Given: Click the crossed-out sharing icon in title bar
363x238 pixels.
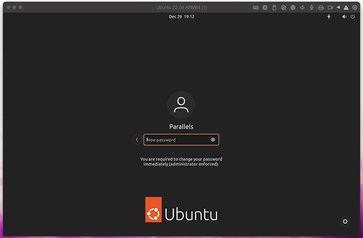Looking at the screenshot, I should click(x=283, y=8).
